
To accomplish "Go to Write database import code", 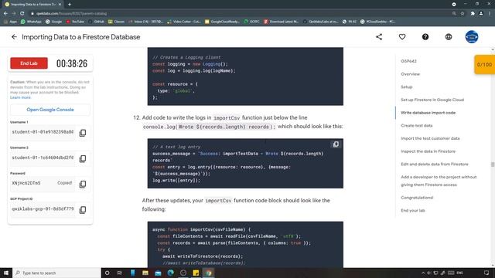I will point(428,113).
